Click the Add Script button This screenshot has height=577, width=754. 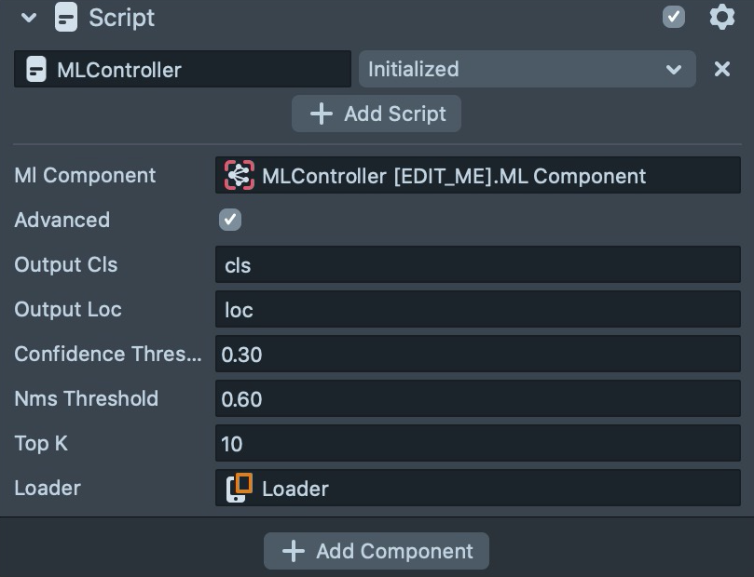[x=377, y=114]
